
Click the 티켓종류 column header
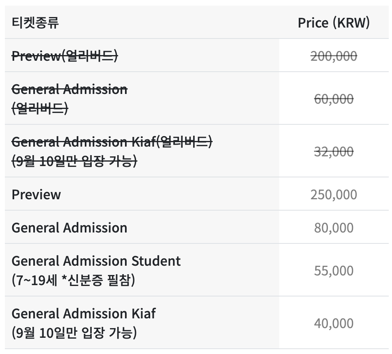point(35,23)
